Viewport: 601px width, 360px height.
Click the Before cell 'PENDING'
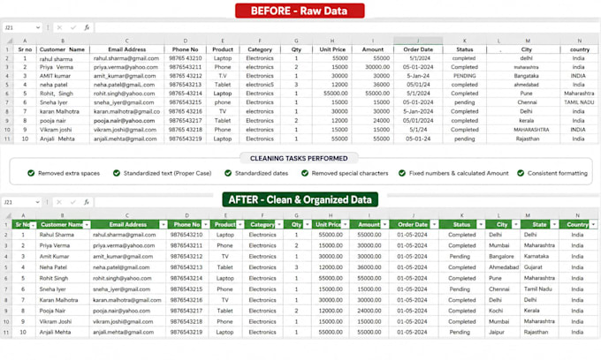click(465, 76)
